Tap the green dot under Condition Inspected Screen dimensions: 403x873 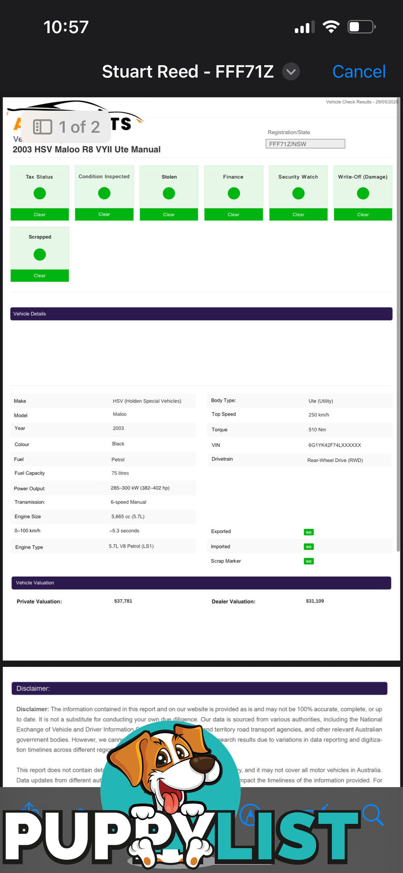(104, 193)
